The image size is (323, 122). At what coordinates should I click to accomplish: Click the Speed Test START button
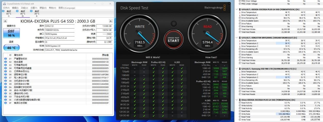[x=173, y=39]
